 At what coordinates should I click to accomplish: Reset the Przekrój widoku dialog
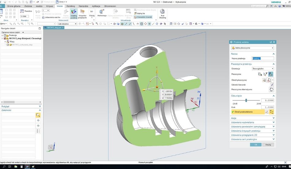[x=270, y=42]
